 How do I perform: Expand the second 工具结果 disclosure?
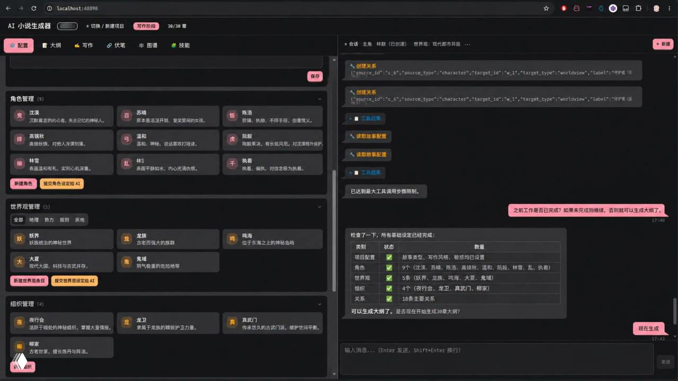click(365, 173)
